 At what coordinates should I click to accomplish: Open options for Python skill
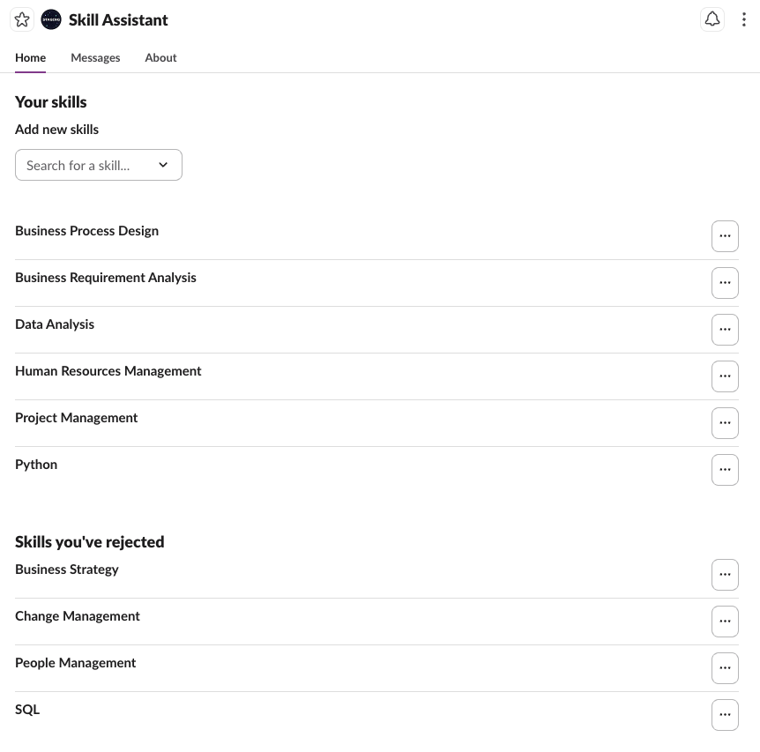point(725,469)
